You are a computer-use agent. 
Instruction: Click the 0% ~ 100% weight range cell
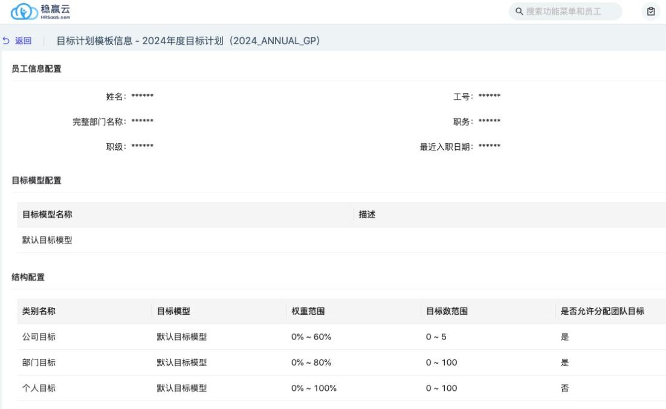314,388
